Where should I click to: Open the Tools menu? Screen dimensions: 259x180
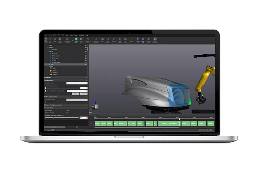pos(71,35)
